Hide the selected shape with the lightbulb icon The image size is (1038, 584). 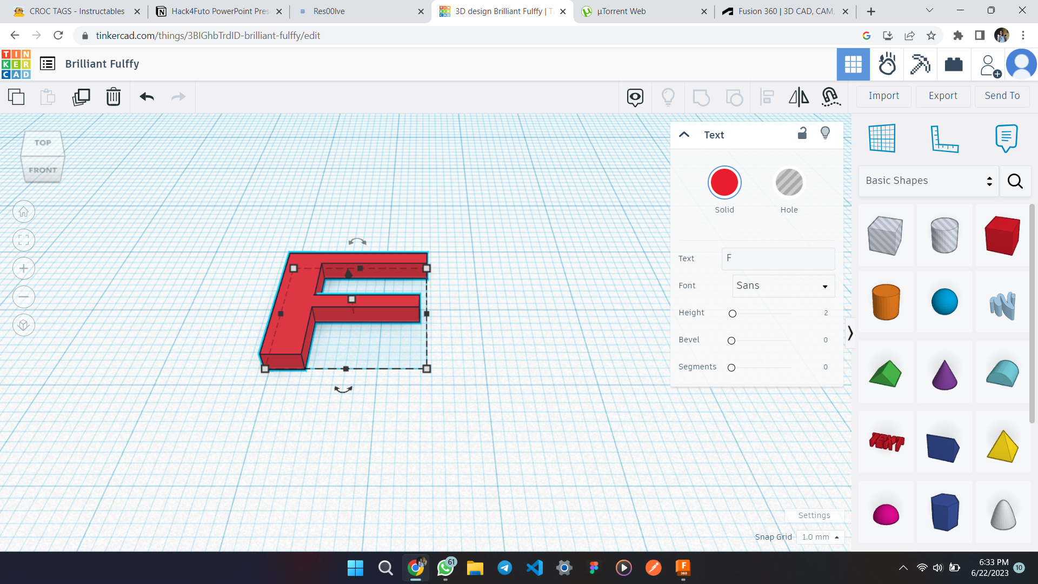tap(825, 133)
